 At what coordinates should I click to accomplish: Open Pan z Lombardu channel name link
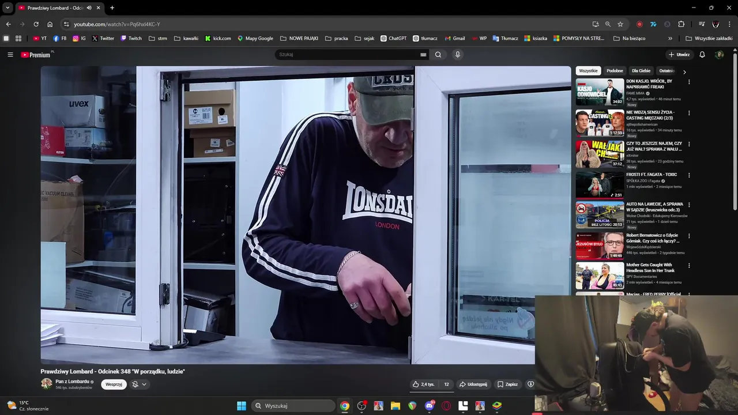(72, 382)
